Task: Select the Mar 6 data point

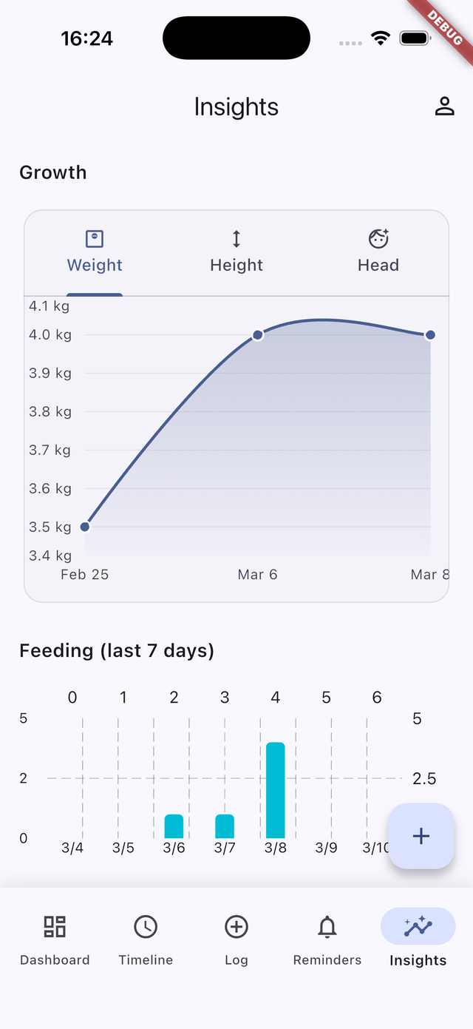Action: point(257,334)
